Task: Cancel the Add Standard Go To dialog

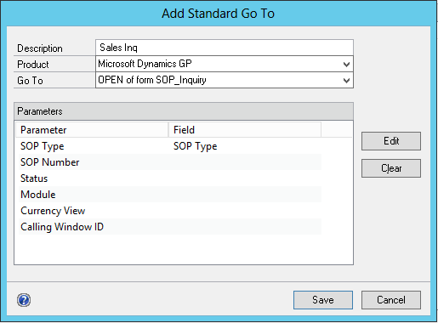Action: tap(391, 300)
